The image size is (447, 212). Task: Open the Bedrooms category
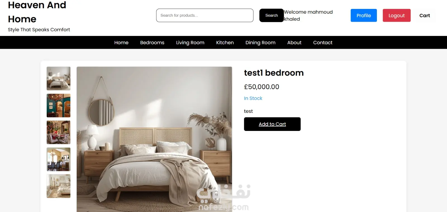(x=152, y=43)
